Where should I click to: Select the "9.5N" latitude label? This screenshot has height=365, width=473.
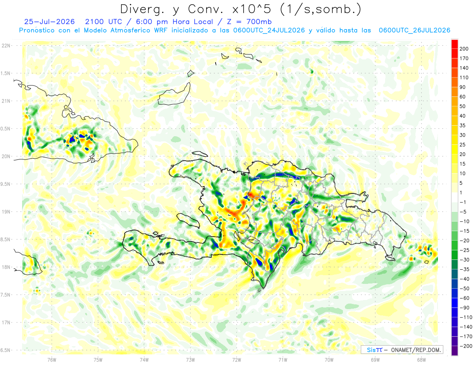click(5, 184)
